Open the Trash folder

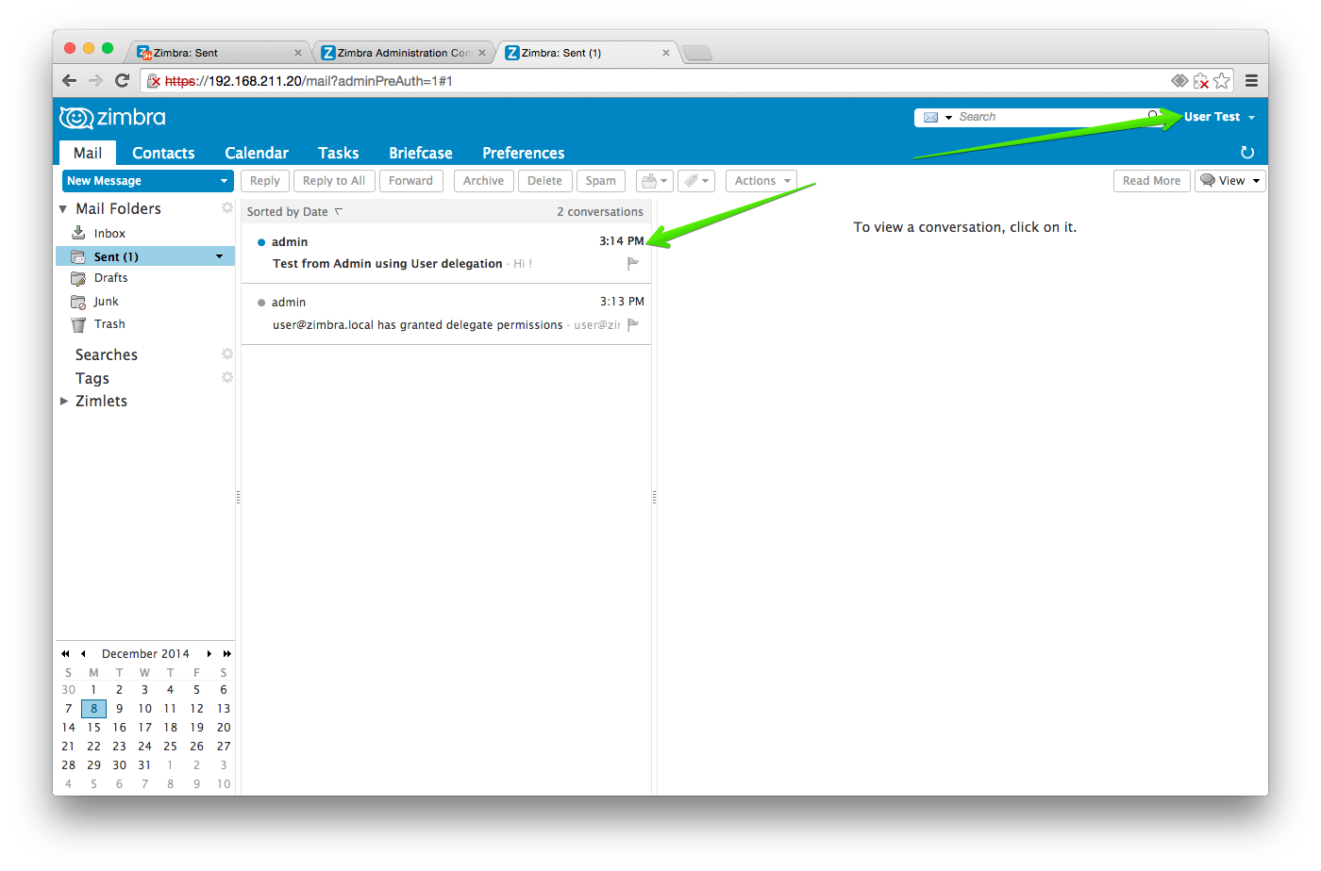(x=109, y=324)
